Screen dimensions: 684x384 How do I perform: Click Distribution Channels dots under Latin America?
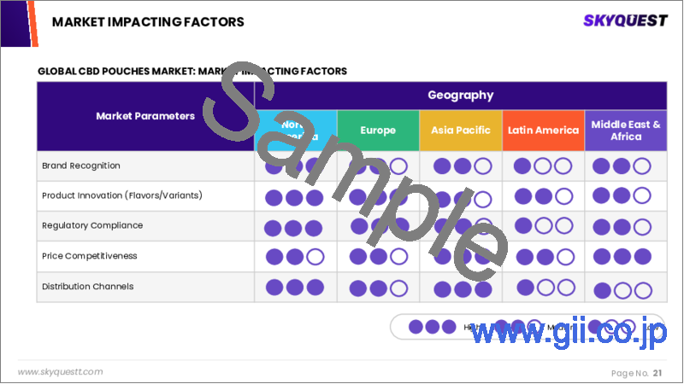(x=542, y=288)
